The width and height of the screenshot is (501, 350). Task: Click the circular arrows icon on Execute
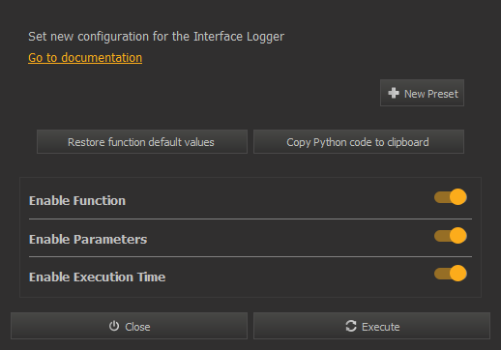[x=351, y=326]
